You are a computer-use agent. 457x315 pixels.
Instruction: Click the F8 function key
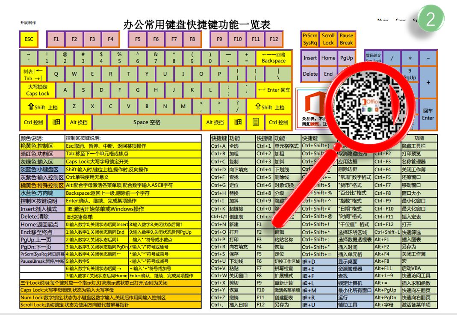click(x=192, y=39)
